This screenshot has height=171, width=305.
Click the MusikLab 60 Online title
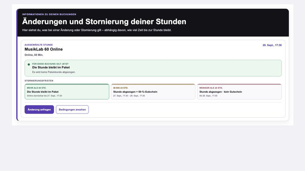[x=43, y=49]
